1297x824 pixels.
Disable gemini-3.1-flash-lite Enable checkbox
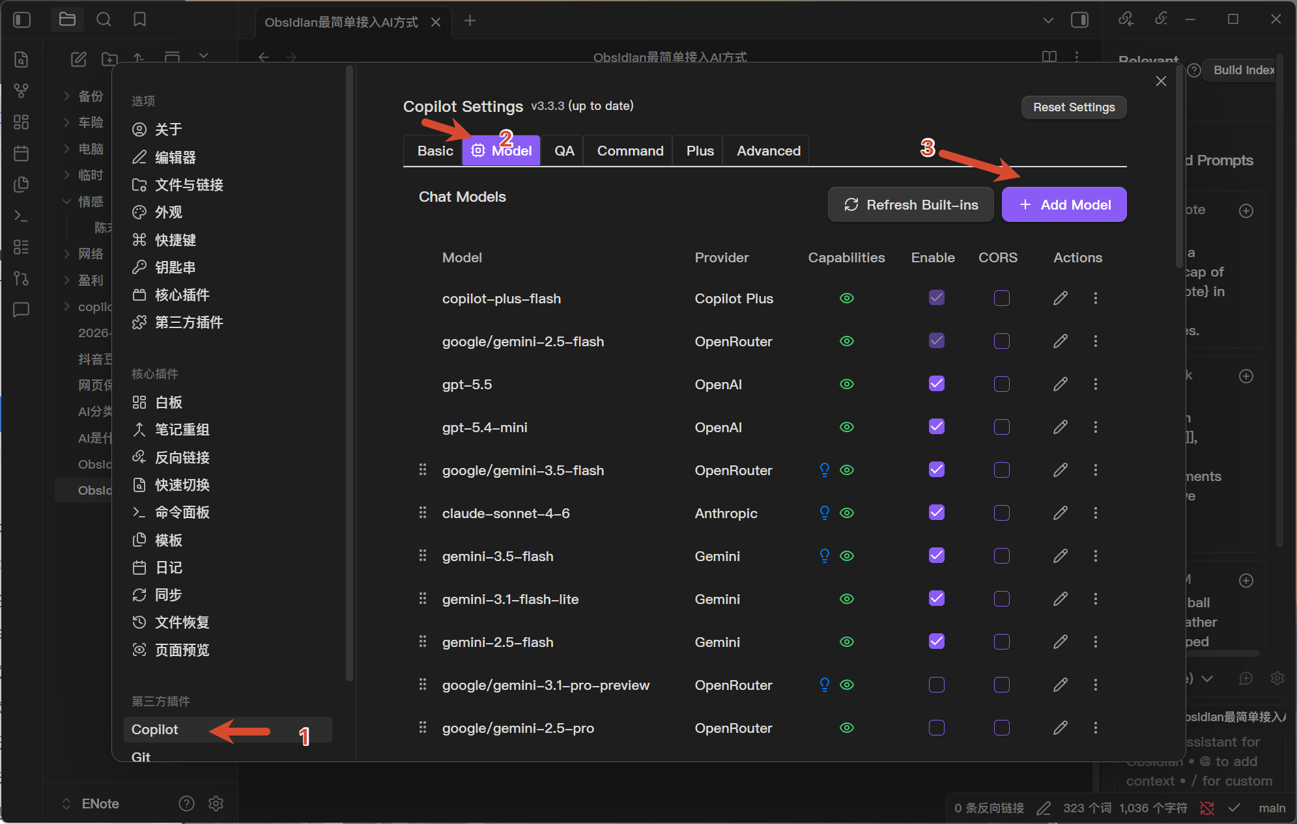[937, 599]
